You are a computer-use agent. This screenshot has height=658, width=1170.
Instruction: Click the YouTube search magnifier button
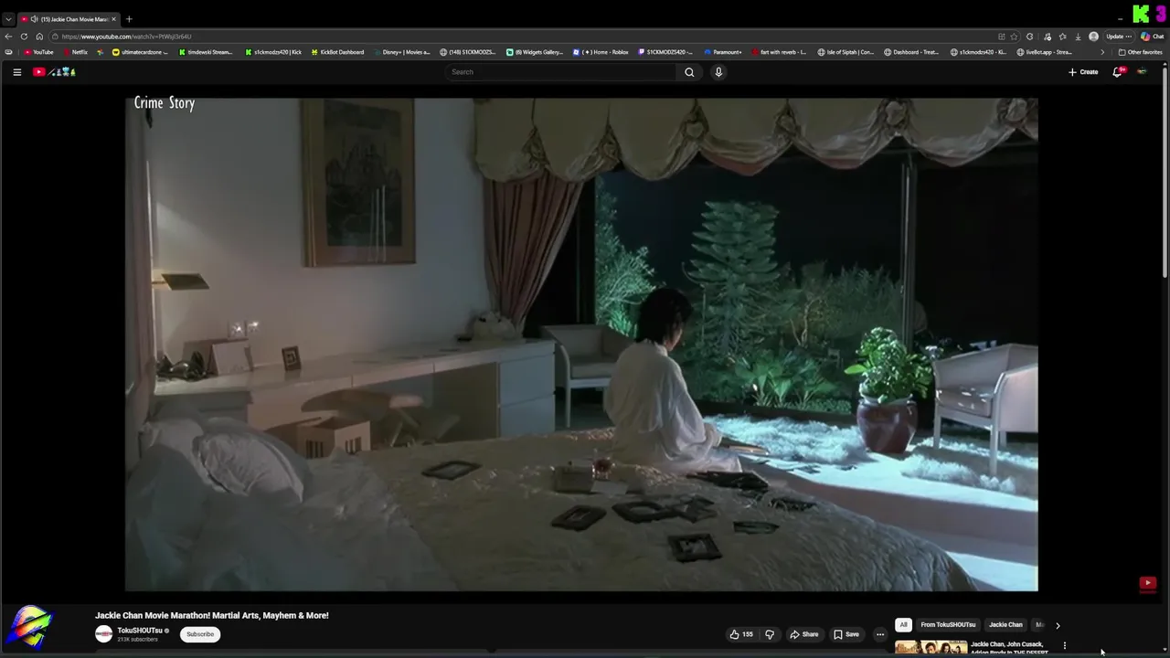pos(689,72)
